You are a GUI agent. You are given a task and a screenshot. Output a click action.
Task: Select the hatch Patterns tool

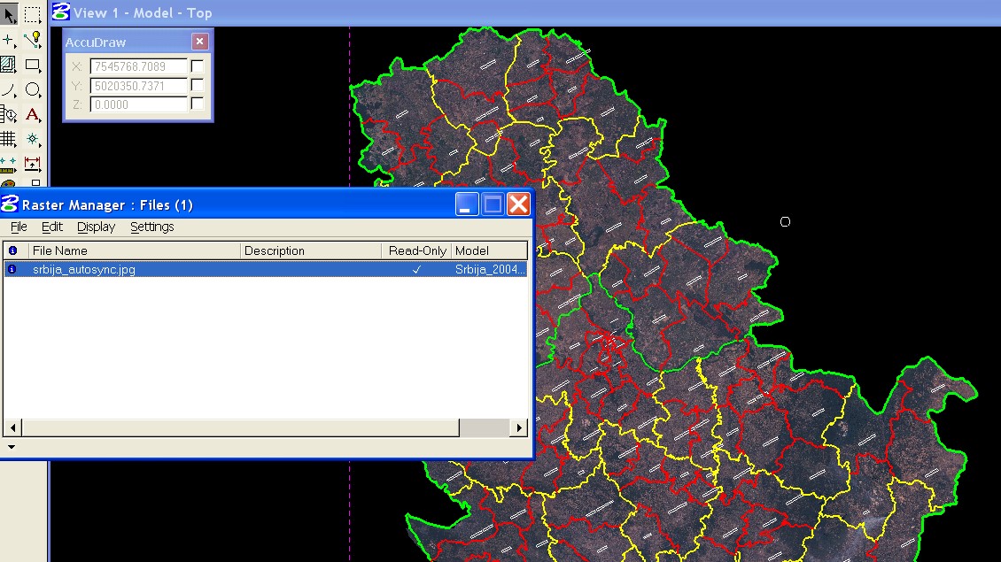click(9, 65)
